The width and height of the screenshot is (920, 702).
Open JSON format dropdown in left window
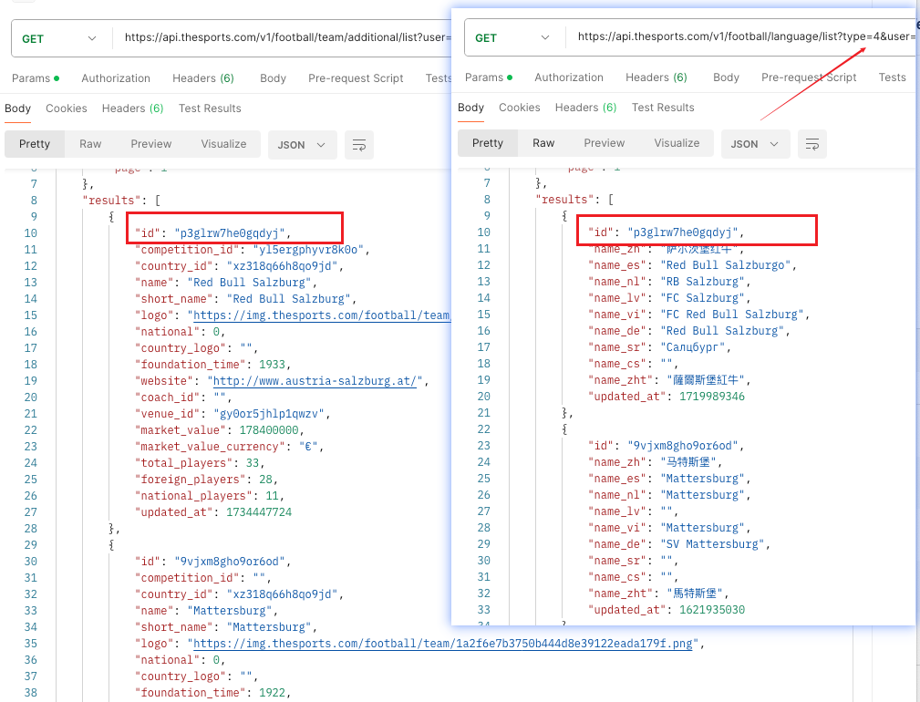pyautogui.click(x=302, y=145)
